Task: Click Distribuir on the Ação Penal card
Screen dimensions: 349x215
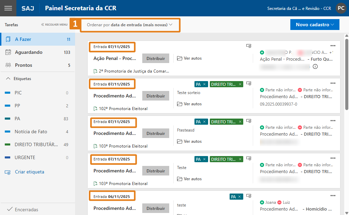Action: pos(156,58)
